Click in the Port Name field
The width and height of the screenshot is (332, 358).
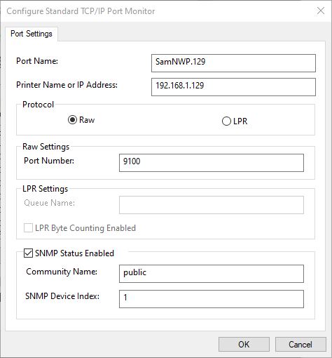(x=233, y=63)
